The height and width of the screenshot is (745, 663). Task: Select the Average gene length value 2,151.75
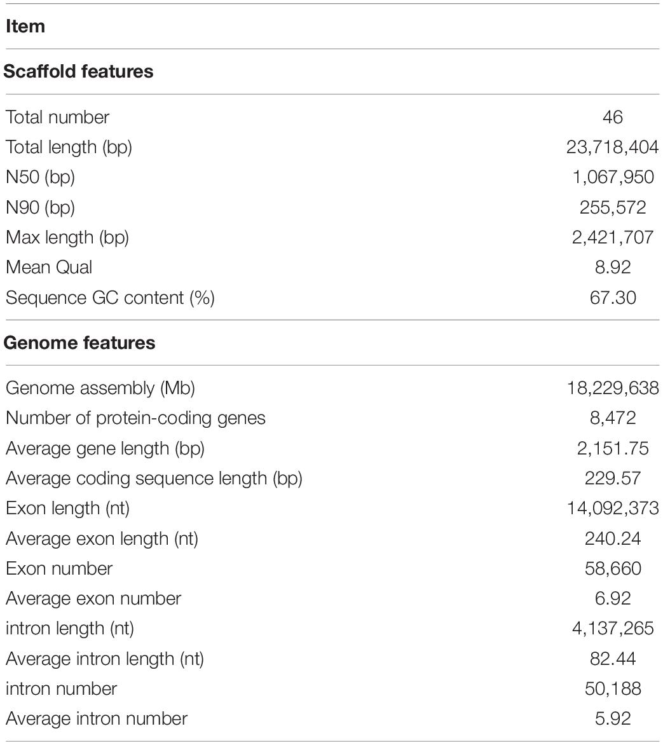[613, 448]
